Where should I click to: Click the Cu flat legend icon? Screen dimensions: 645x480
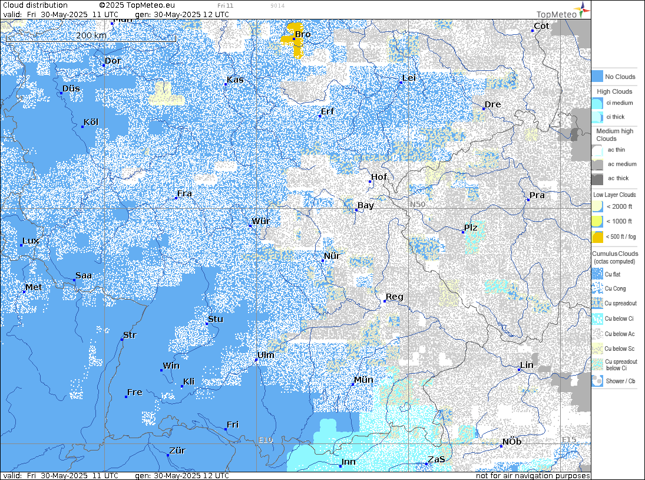tap(597, 274)
